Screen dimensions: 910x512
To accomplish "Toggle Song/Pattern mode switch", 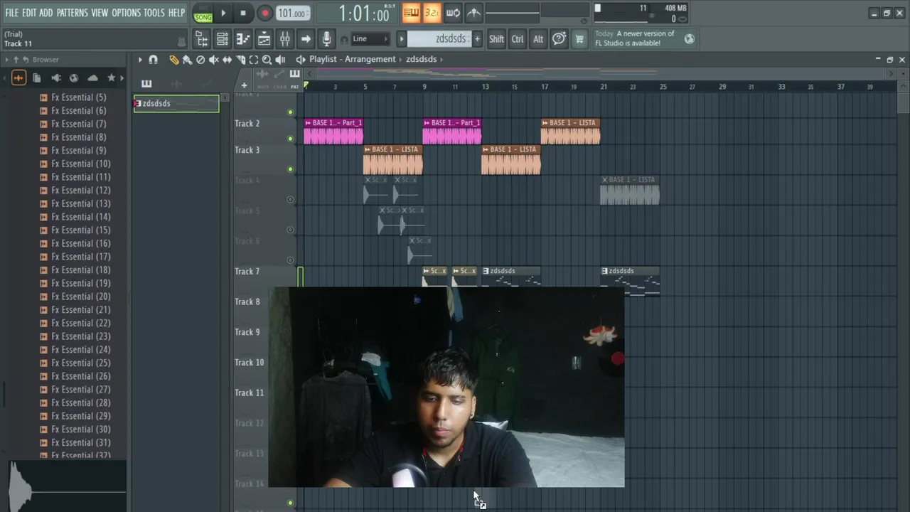I will [x=203, y=13].
